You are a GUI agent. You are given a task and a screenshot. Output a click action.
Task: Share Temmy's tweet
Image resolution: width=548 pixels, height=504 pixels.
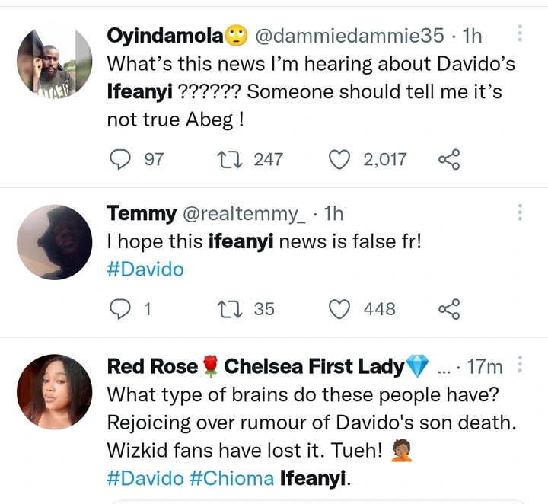[449, 308]
